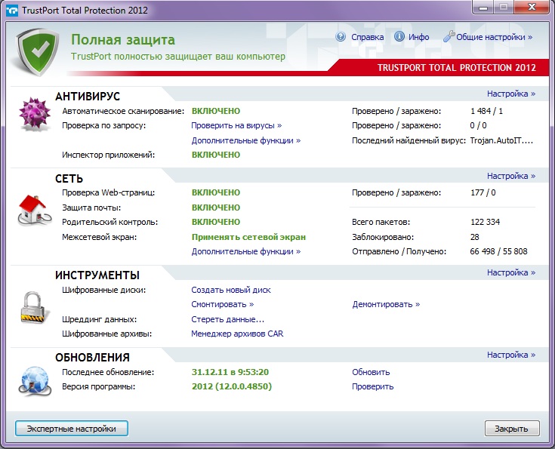The width and height of the screenshot is (555, 449).
Task: Click the red-roof house Network section icon
Action: click(34, 211)
